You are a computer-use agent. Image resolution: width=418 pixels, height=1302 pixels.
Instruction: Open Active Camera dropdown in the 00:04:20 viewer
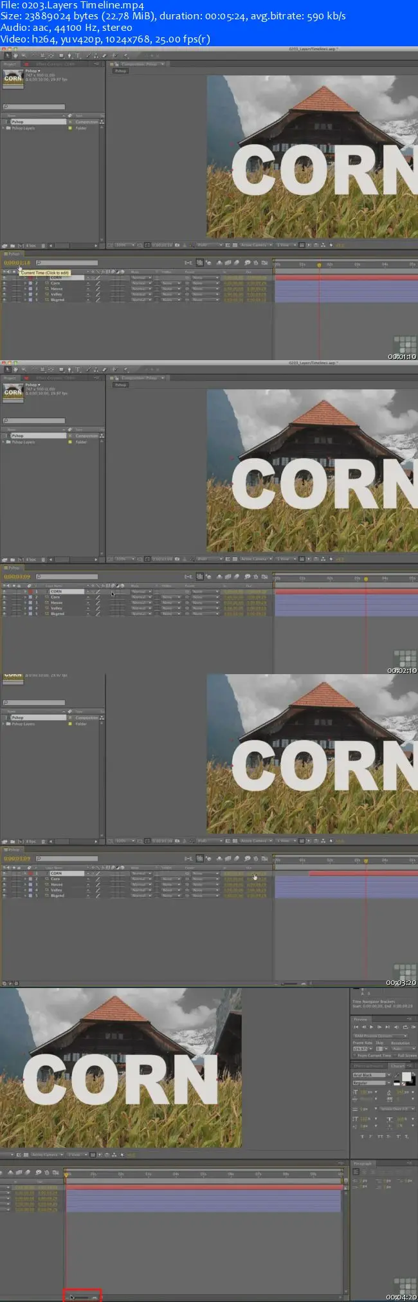[x=47, y=1155]
